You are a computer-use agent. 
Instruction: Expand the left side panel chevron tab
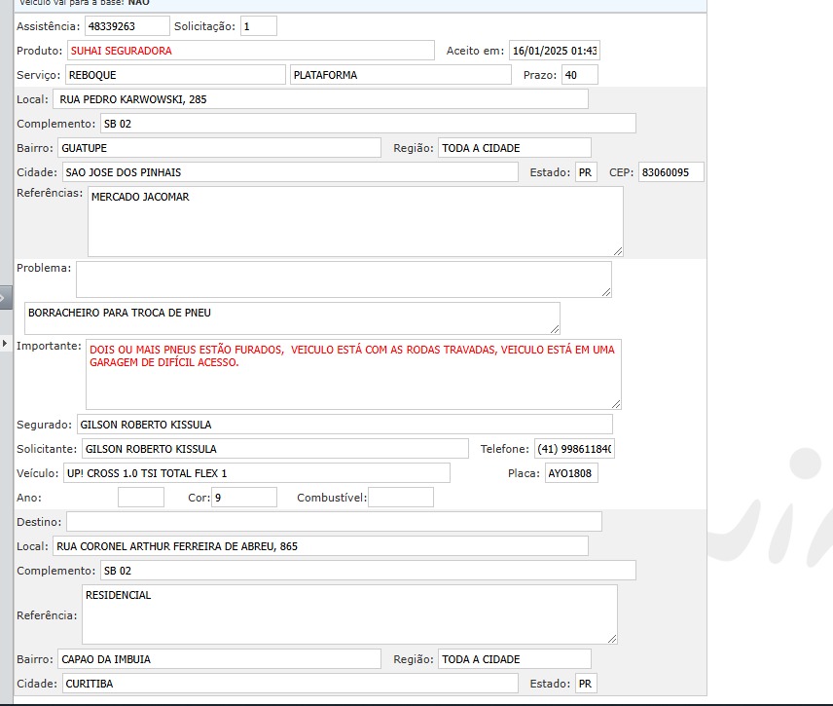[5, 298]
